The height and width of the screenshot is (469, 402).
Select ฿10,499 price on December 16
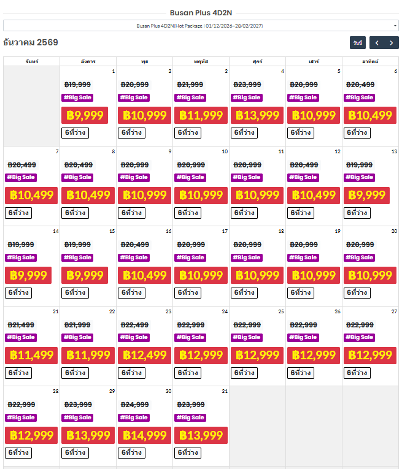(x=145, y=275)
